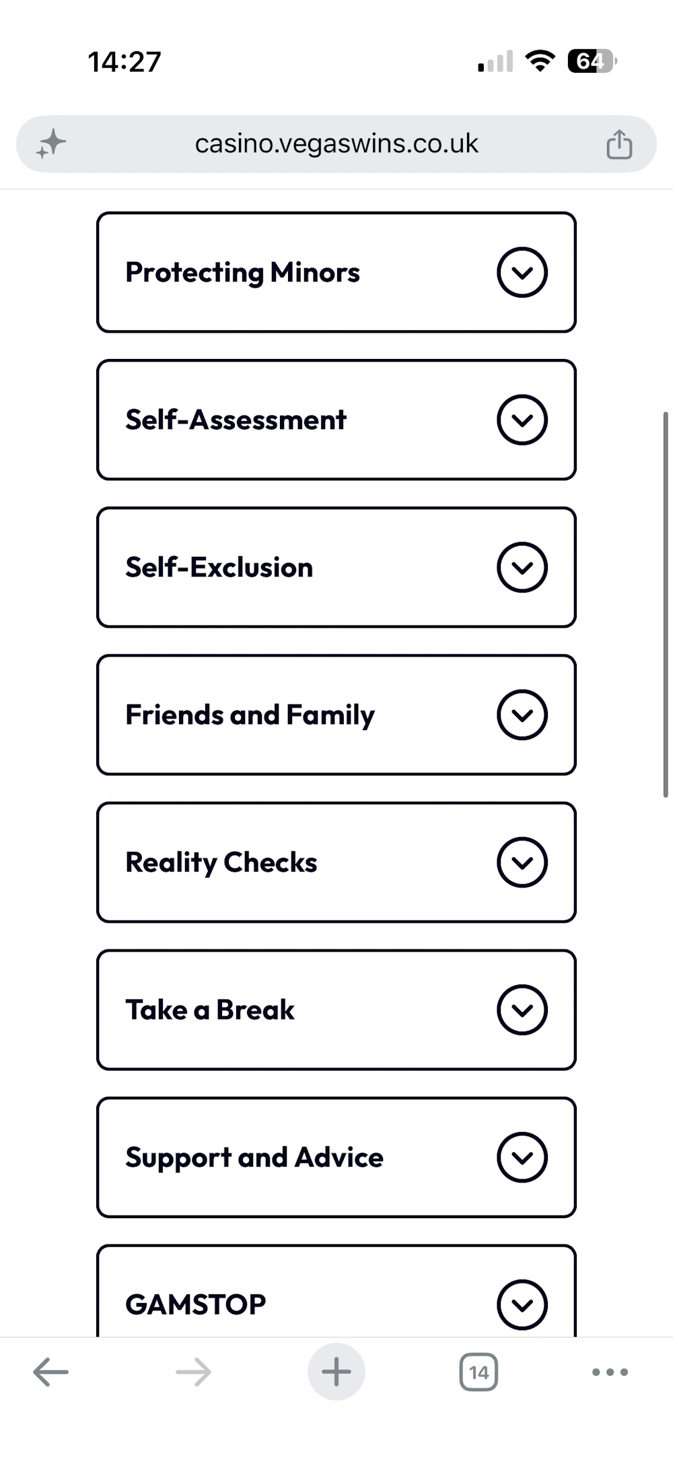Screen dimensions: 673x1462
Task: Go back with the left arrow
Action: point(51,1372)
